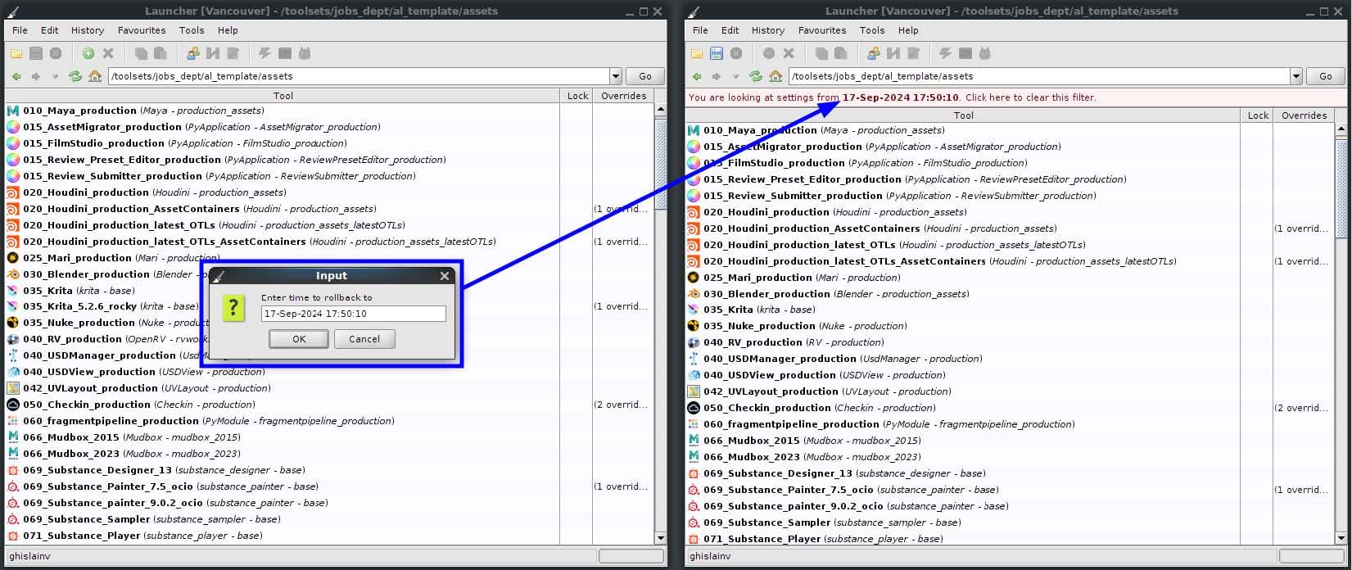Click the paste icon in left window toolbar
The height and width of the screenshot is (570, 1352).
(x=161, y=53)
